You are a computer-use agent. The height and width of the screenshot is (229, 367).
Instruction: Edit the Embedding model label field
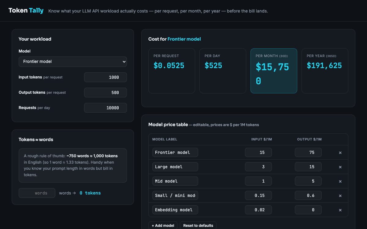(175, 210)
